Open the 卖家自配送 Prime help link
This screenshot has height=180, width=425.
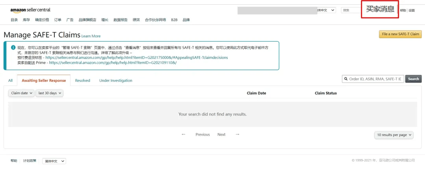113,62
